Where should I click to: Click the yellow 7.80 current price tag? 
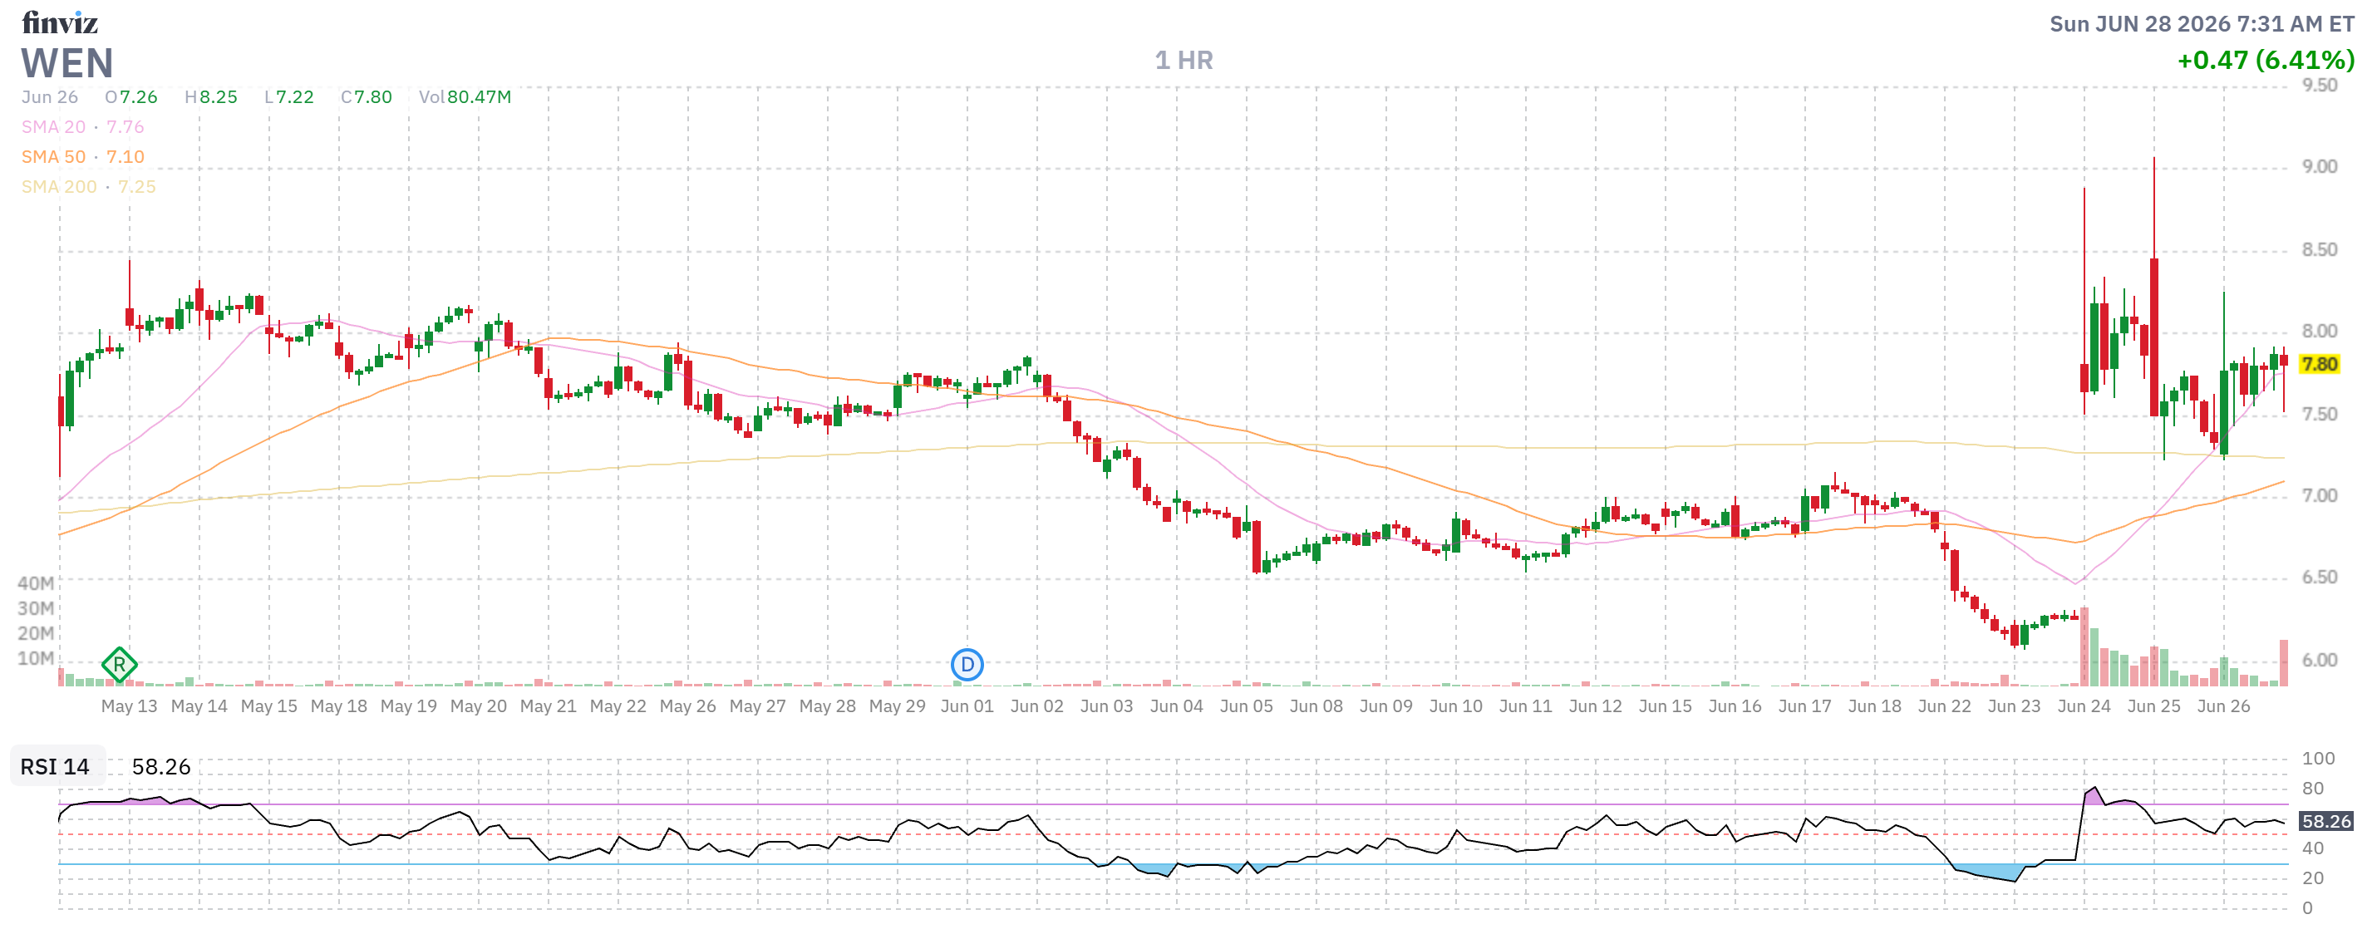pyautogui.click(x=2319, y=365)
